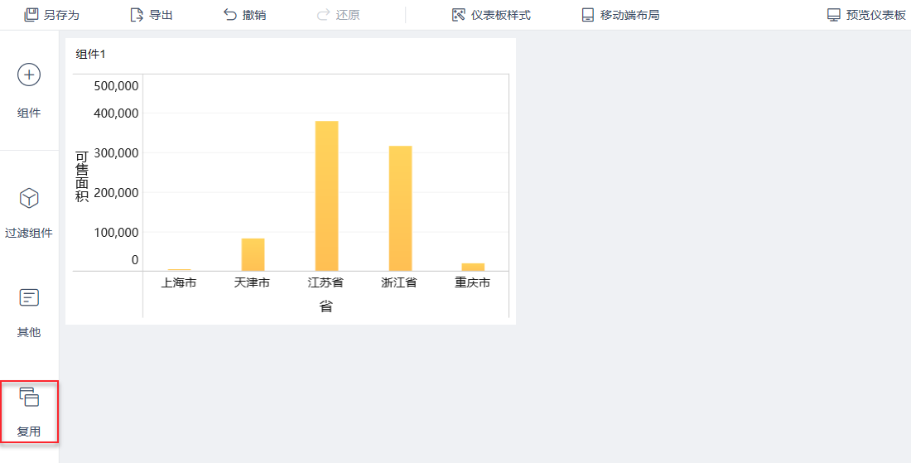The height and width of the screenshot is (463, 911).
Task: Select the 过滤组件 cube icon
Action: [x=29, y=199]
